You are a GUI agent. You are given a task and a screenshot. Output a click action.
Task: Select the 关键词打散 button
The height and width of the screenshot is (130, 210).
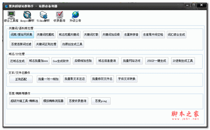[x=91, y=34]
